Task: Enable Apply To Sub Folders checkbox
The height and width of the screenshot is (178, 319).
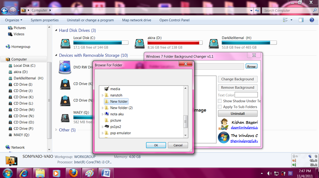Action: 220,107
